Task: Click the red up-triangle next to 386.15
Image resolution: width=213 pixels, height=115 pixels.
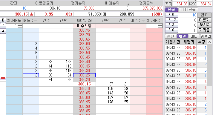Action: coord(31,14)
